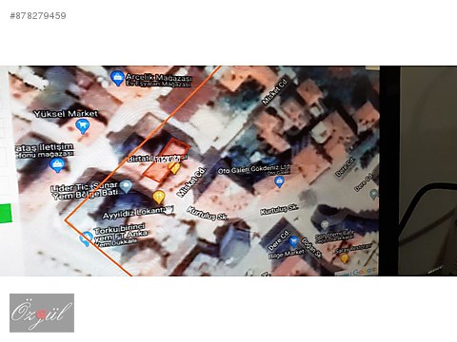Click the Lider Tic. Sunar Yem grey pin
Screen dimensions: 457x342
(x=126, y=186)
